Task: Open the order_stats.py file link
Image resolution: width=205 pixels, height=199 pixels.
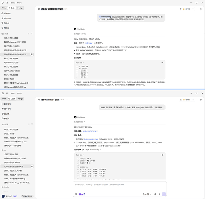Action: point(90,131)
